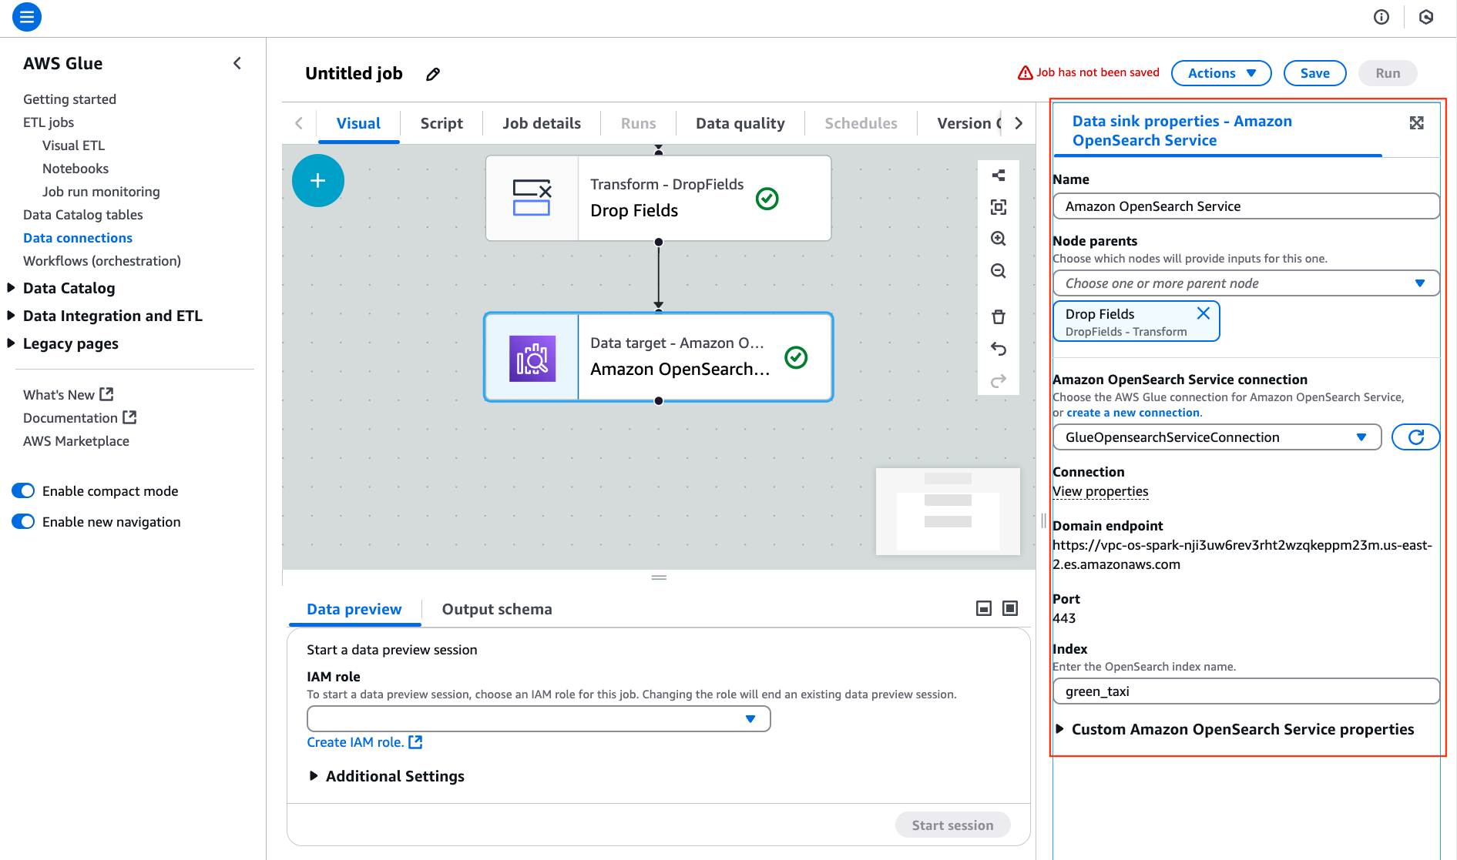This screenshot has width=1457, height=860.
Task: Click the share graph icon
Action: point(999,175)
